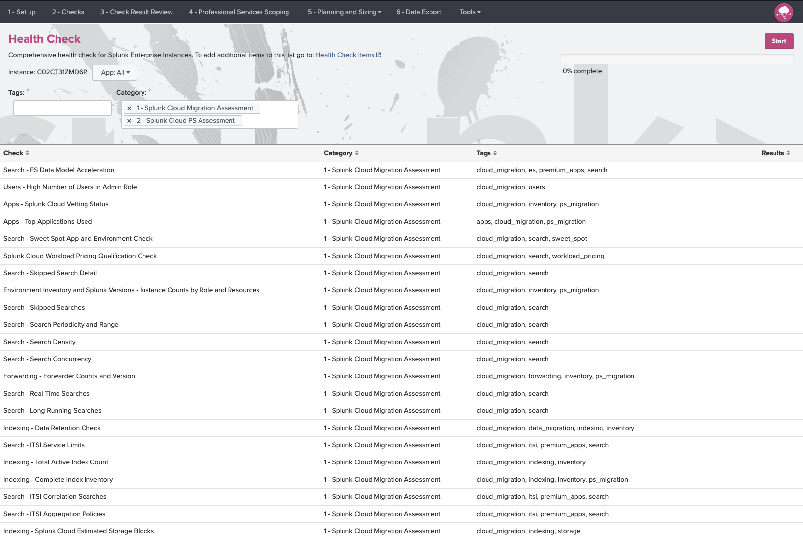Click the health check progress bar
The height and width of the screenshot is (546, 803).
pos(677,59)
